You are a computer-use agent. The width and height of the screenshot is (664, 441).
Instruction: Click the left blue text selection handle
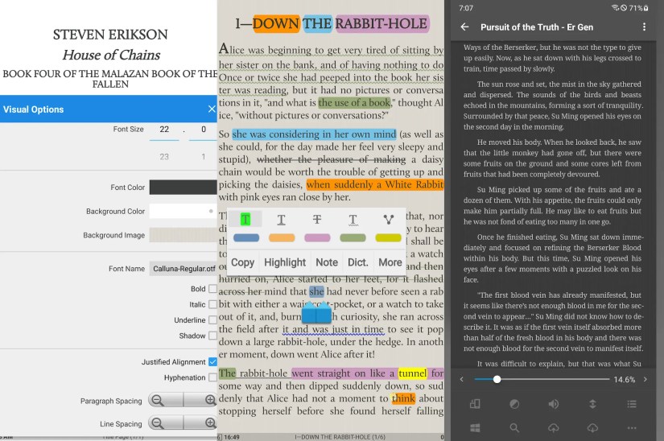pos(309,313)
